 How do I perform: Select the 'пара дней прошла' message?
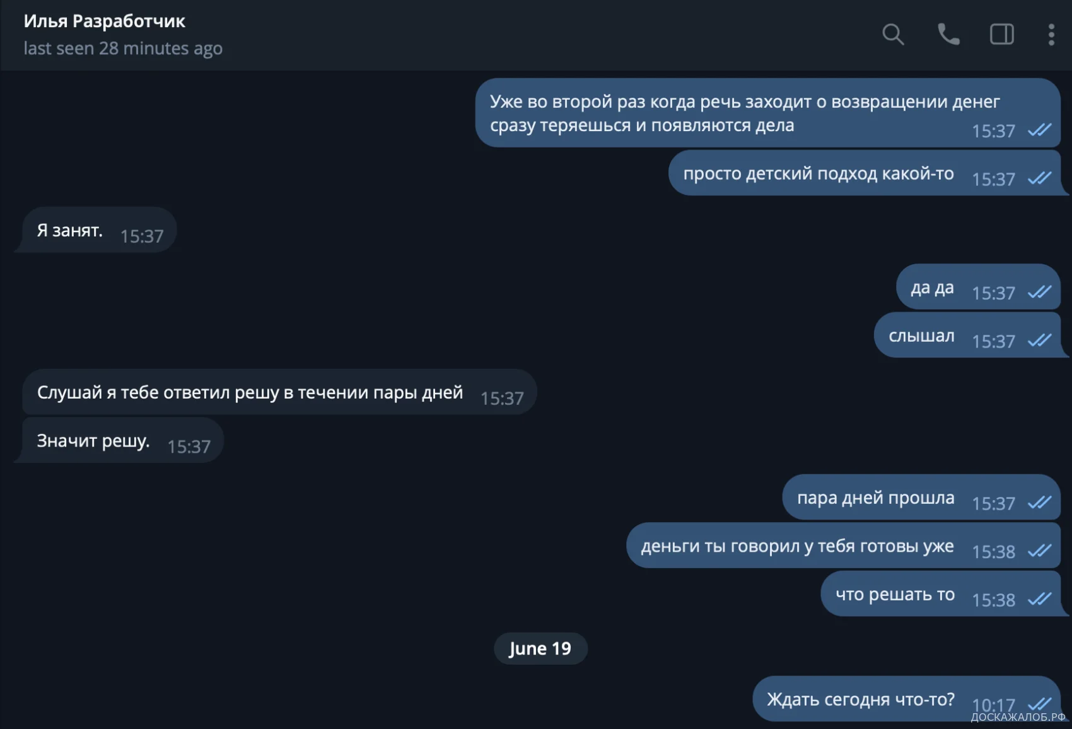tap(875, 498)
